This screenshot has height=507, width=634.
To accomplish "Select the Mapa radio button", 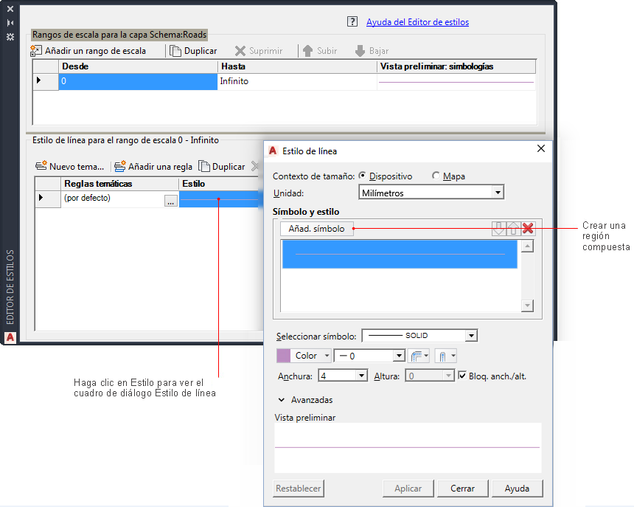I will tap(436, 176).
